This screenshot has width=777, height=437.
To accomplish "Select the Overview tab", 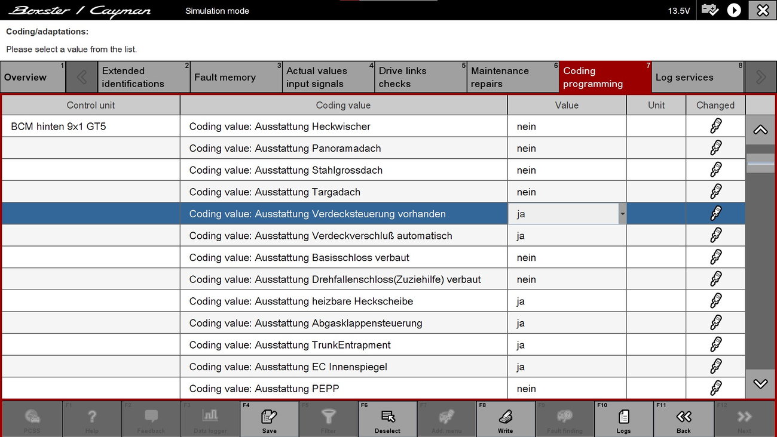I will [32, 77].
